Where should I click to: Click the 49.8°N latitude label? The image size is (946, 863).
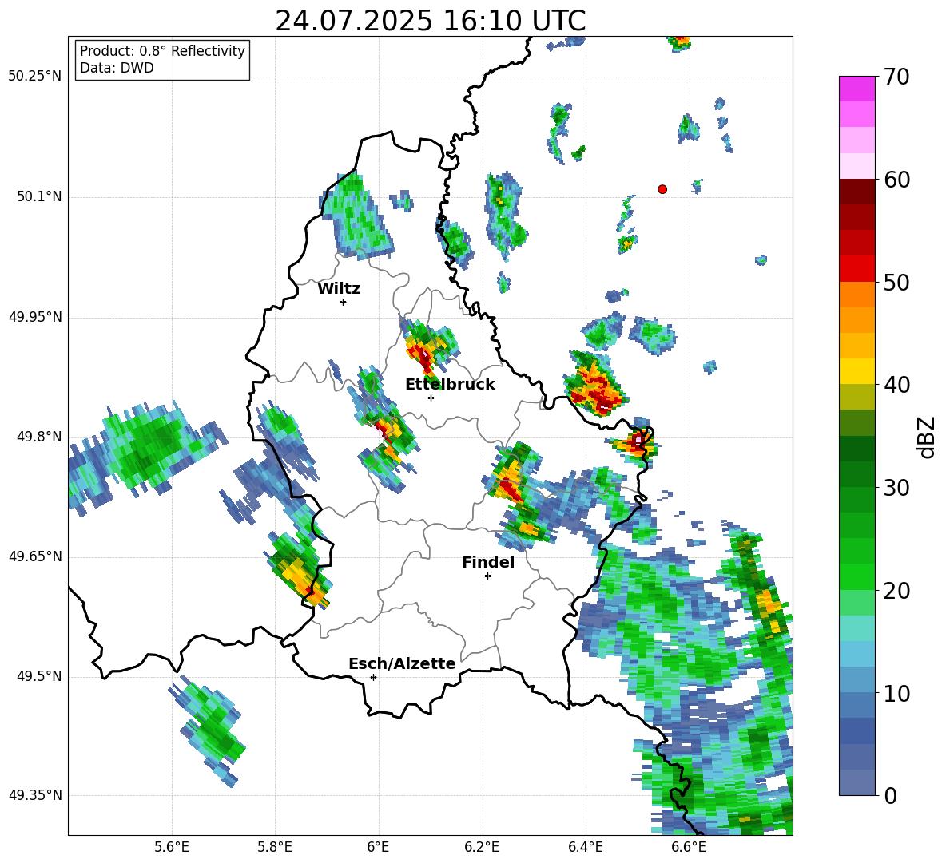pos(38,437)
